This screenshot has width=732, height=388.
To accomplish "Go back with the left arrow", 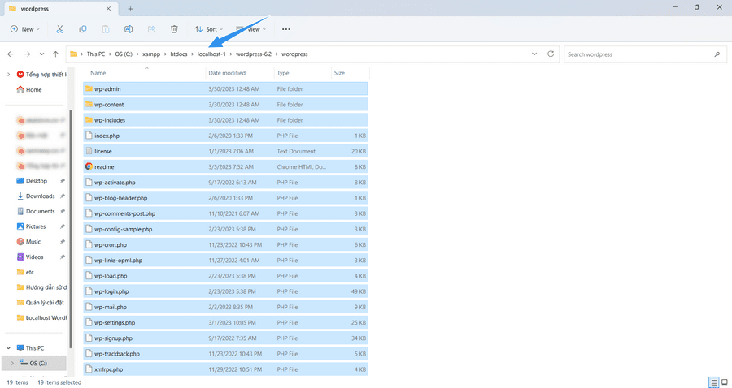I will click(x=11, y=54).
